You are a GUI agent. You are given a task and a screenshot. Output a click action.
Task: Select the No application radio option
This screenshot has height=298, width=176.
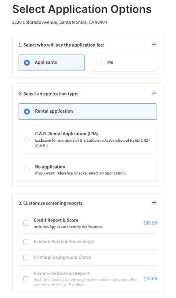(27, 169)
